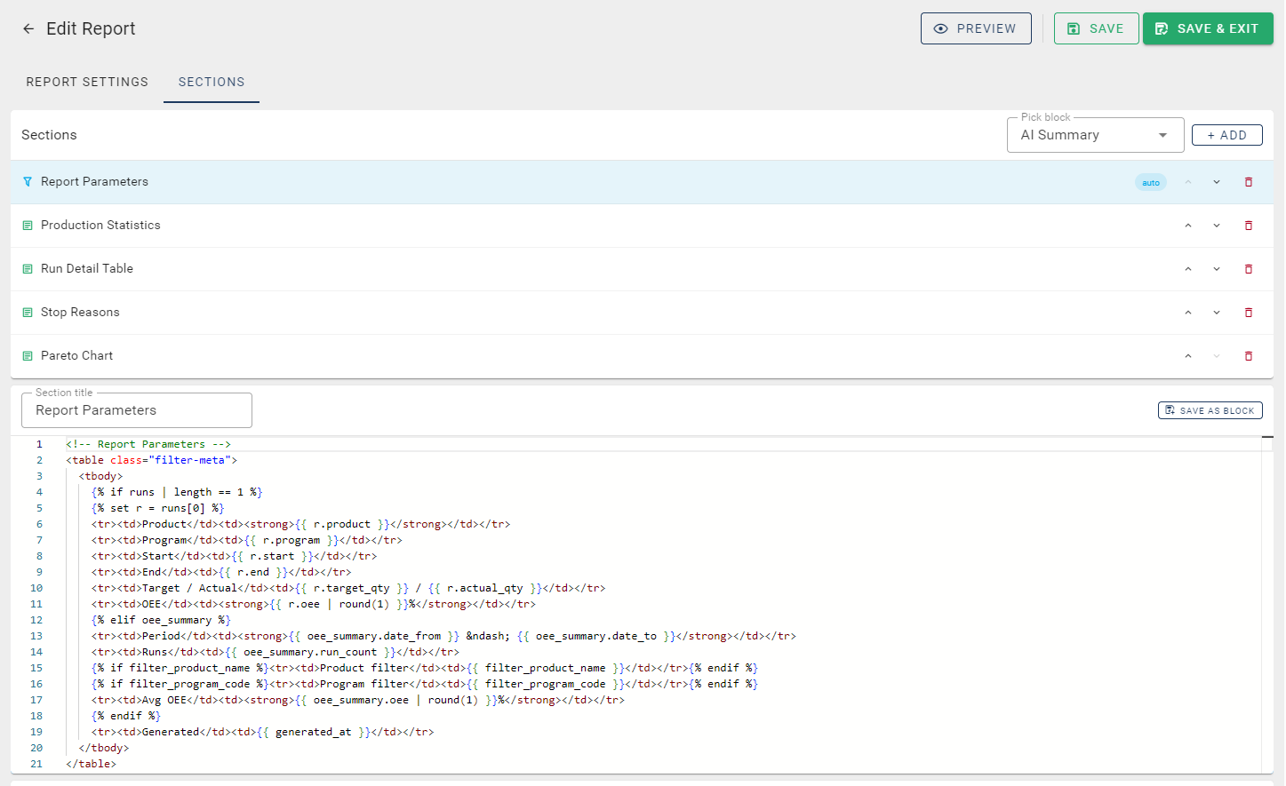Move Report Parameters section down
The image size is (1286, 786).
[1217, 182]
